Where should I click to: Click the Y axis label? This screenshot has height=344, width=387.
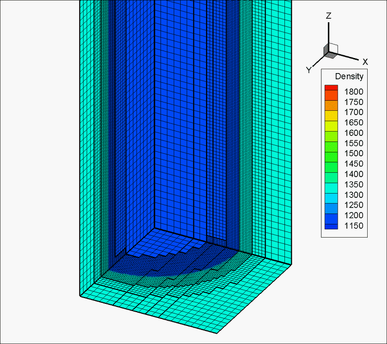[309, 70]
